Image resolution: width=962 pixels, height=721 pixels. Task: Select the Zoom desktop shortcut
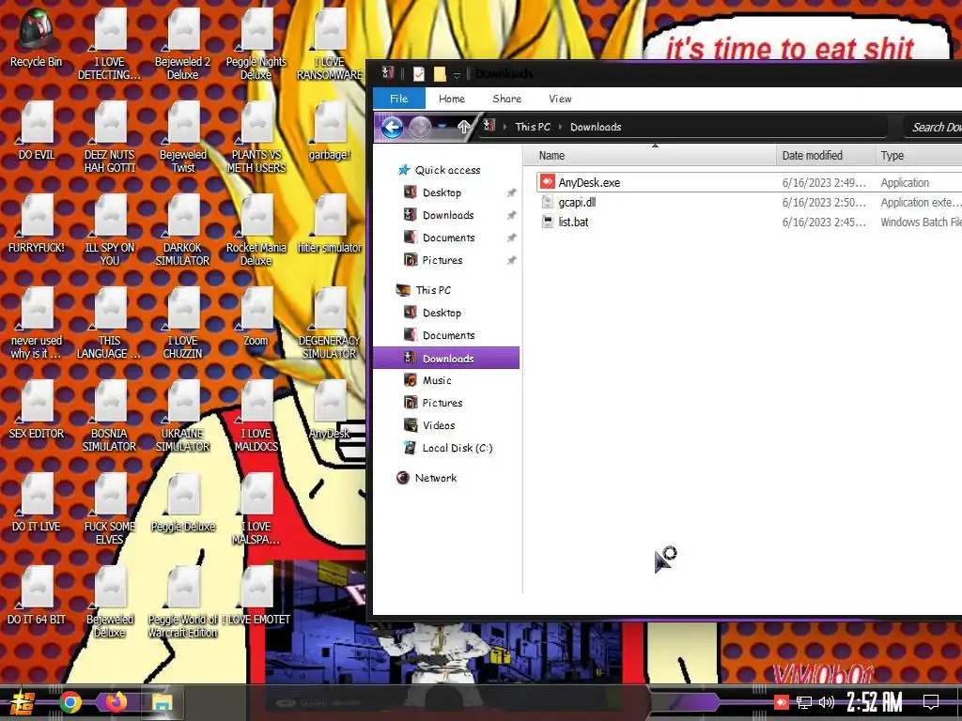[x=256, y=317]
